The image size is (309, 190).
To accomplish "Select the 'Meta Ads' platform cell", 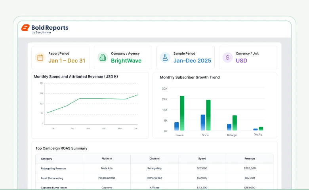I will [107, 168].
